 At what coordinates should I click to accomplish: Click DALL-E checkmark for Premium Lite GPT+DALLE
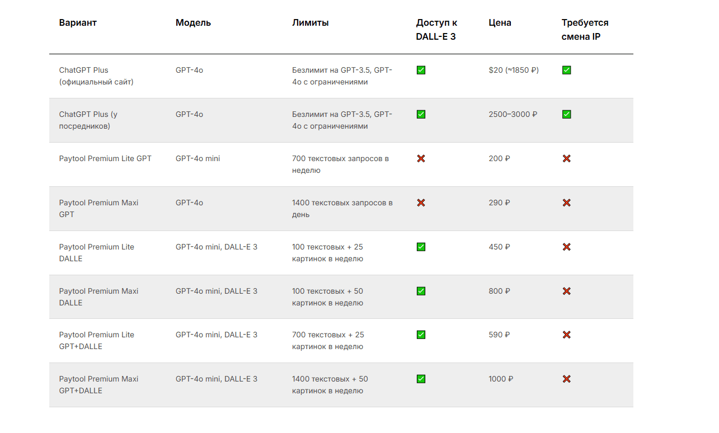click(x=421, y=335)
